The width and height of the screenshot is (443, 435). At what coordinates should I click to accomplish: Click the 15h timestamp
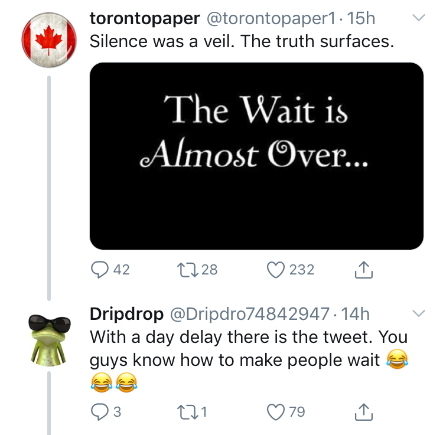(361, 19)
